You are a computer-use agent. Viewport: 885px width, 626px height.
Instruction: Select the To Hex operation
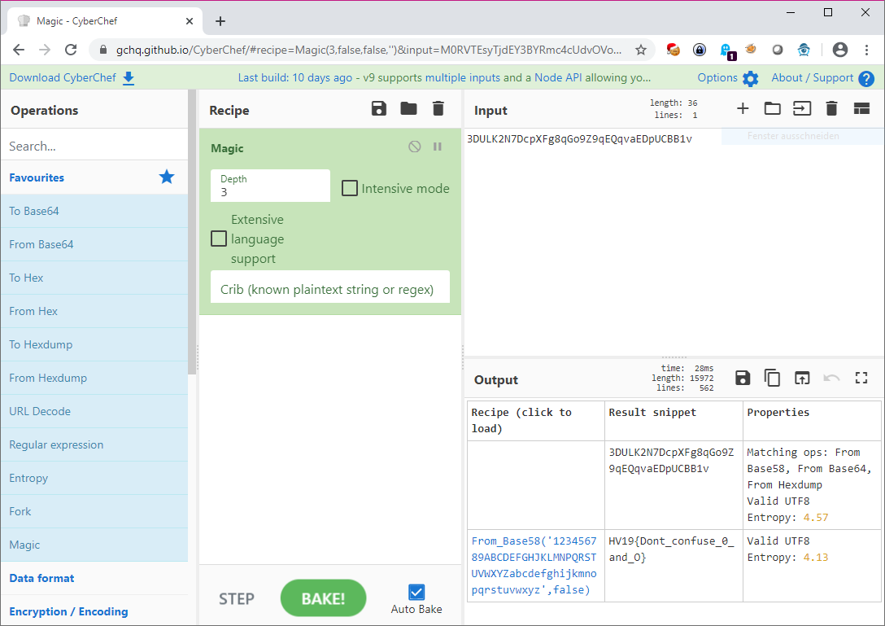(x=94, y=278)
